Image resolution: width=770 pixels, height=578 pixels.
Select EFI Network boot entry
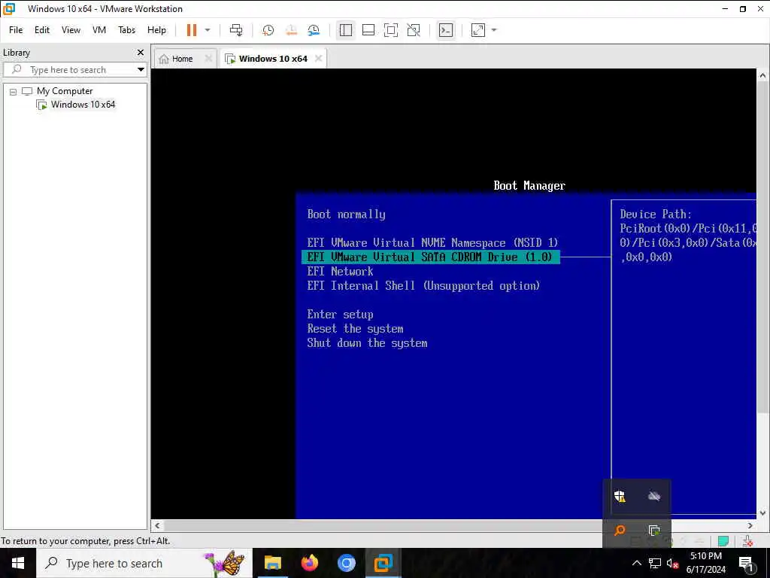(x=340, y=271)
